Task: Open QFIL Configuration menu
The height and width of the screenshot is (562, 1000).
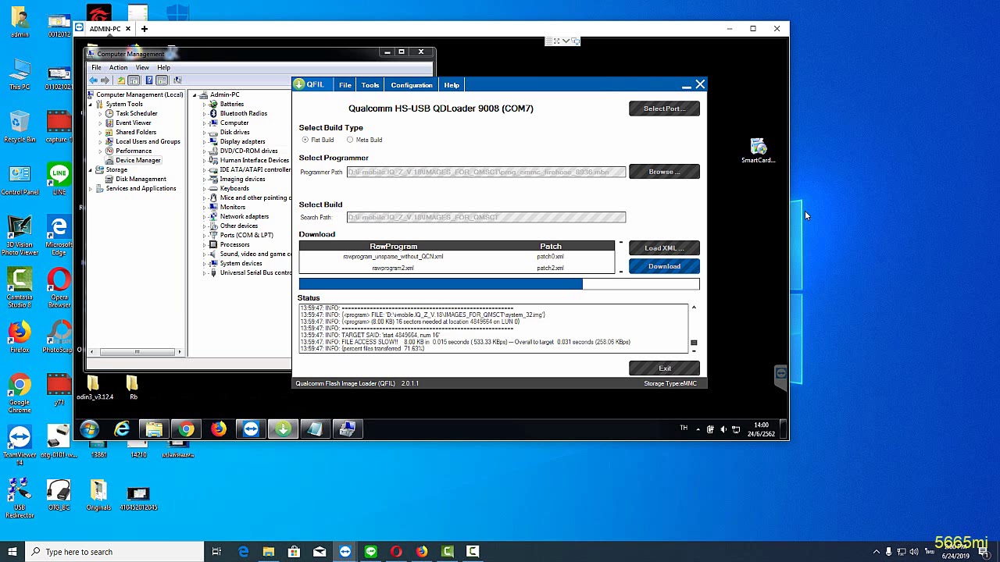Action: click(x=412, y=85)
